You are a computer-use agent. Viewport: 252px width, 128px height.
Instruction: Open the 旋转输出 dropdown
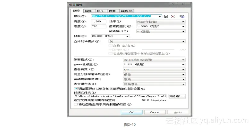coord(161,31)
